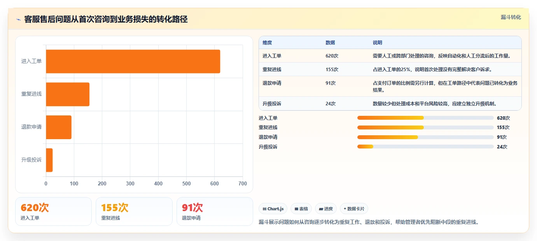Click the 155次 value in the table
This screenshot has width=537, height=241.
point(332,70)
